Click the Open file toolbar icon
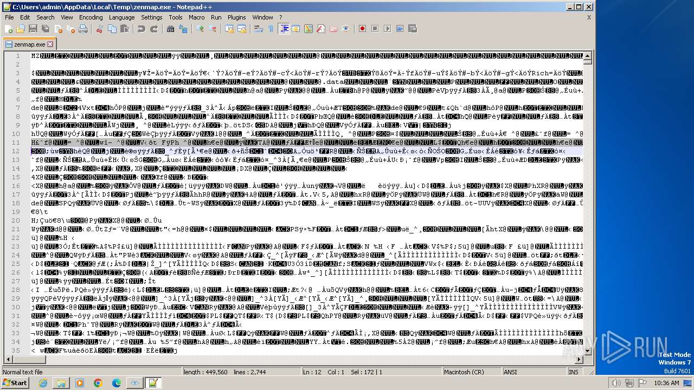694x390 pixels. pos(21,29)
